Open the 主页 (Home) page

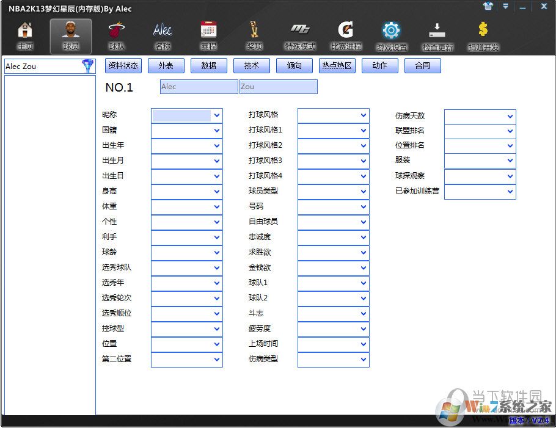point(24,35)
